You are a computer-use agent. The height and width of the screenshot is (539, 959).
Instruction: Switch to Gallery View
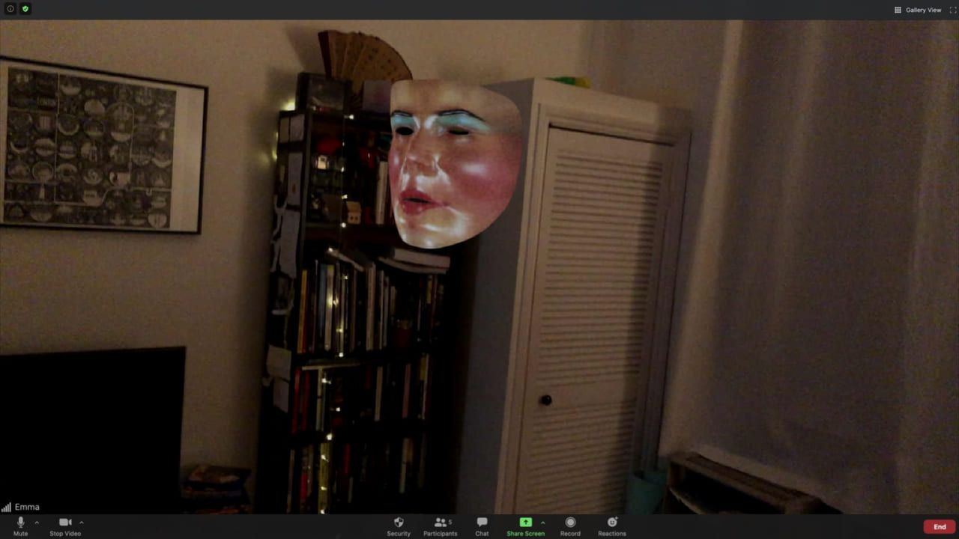[918, 10]
